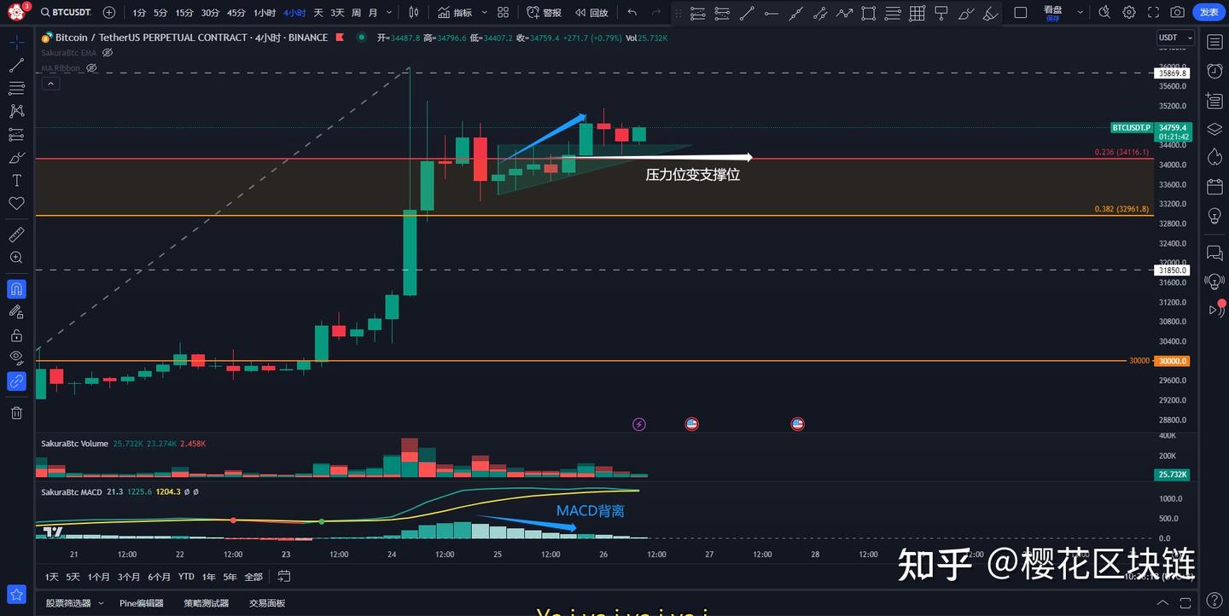This screenshot has height=616, width=1229.
Task: Expand the 股票筛选器 dropdown
Action: [101, 603]
